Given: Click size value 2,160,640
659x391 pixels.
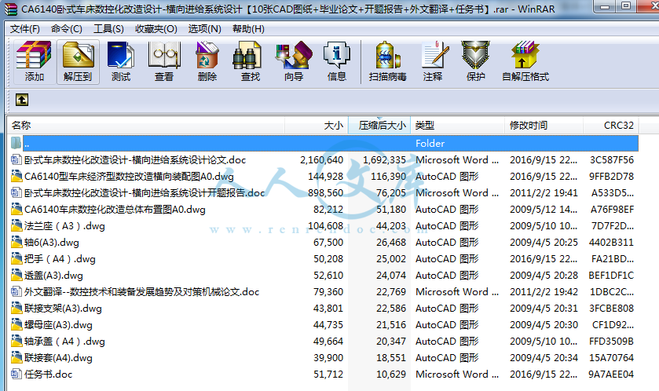Looking at the screenshot, I should click(x=321, y=159).
